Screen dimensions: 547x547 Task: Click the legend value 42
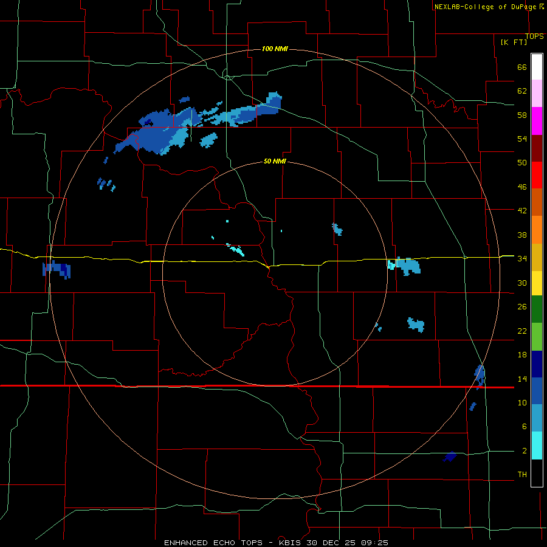(522, 211)
